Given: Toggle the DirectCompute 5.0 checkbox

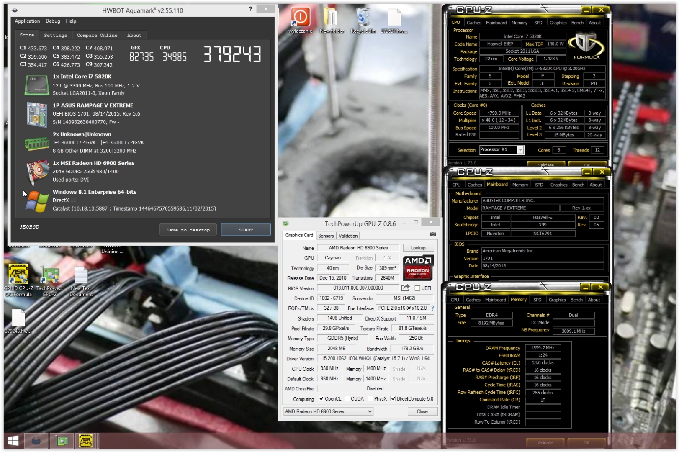Looking at the screenshot, I should (393, 399).
